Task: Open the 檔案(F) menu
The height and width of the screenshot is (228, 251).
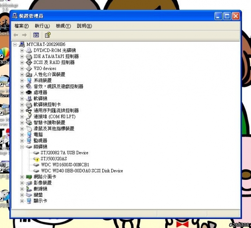Action: [22, 26]
